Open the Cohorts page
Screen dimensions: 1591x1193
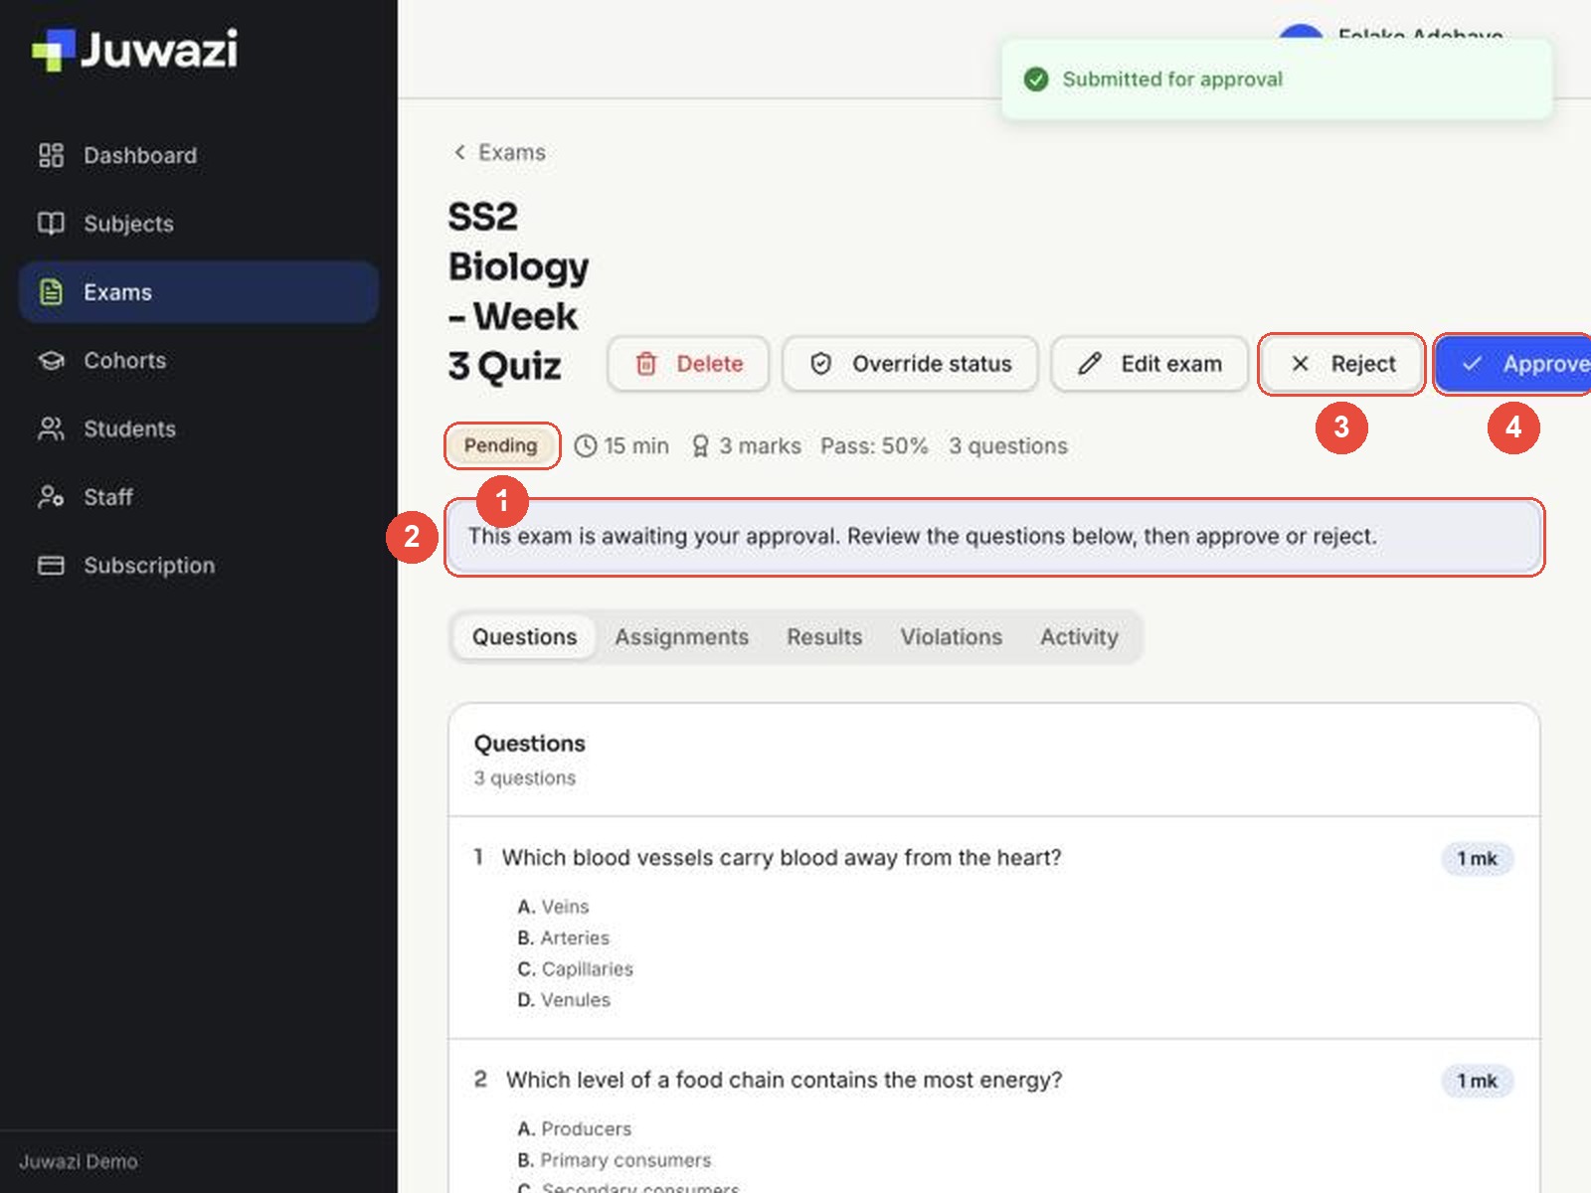(199, 360)
